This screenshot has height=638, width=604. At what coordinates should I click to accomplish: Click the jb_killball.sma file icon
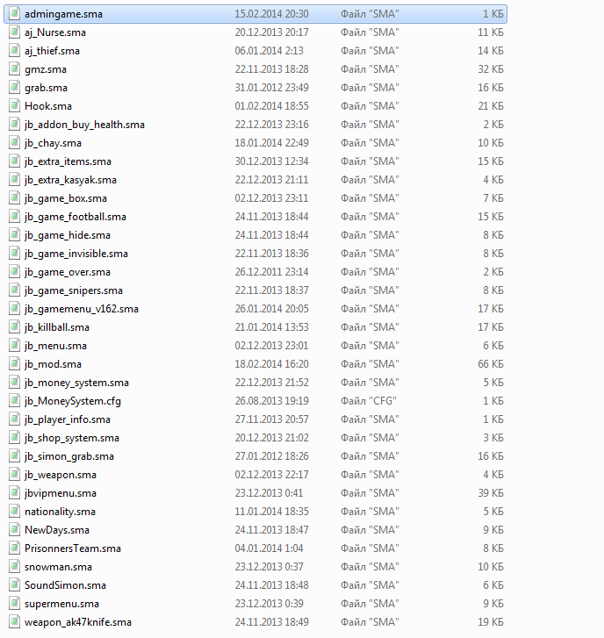(x=14, y=327)
